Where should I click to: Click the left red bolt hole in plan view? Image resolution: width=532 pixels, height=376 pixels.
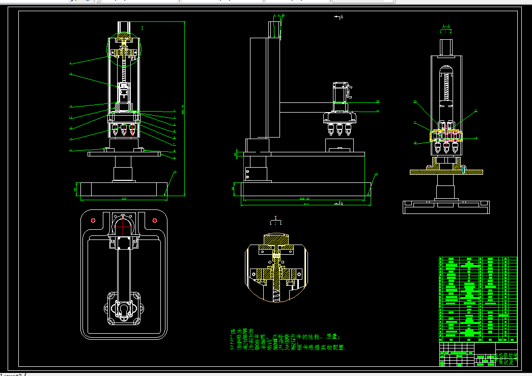pos(93,221)
